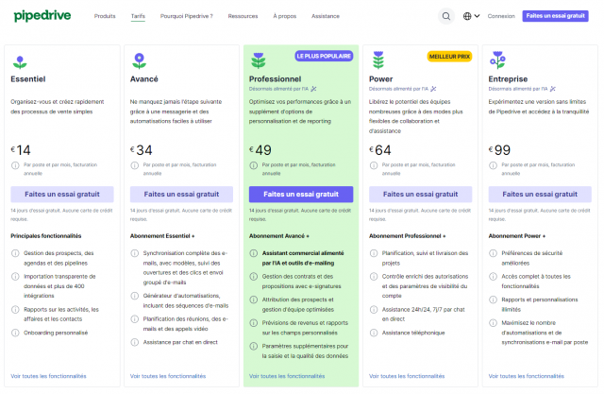The height and width of the screenshot is (394, 604).
Task: Click info icon for Assistance par chat en direct
Action: point(134,342)
